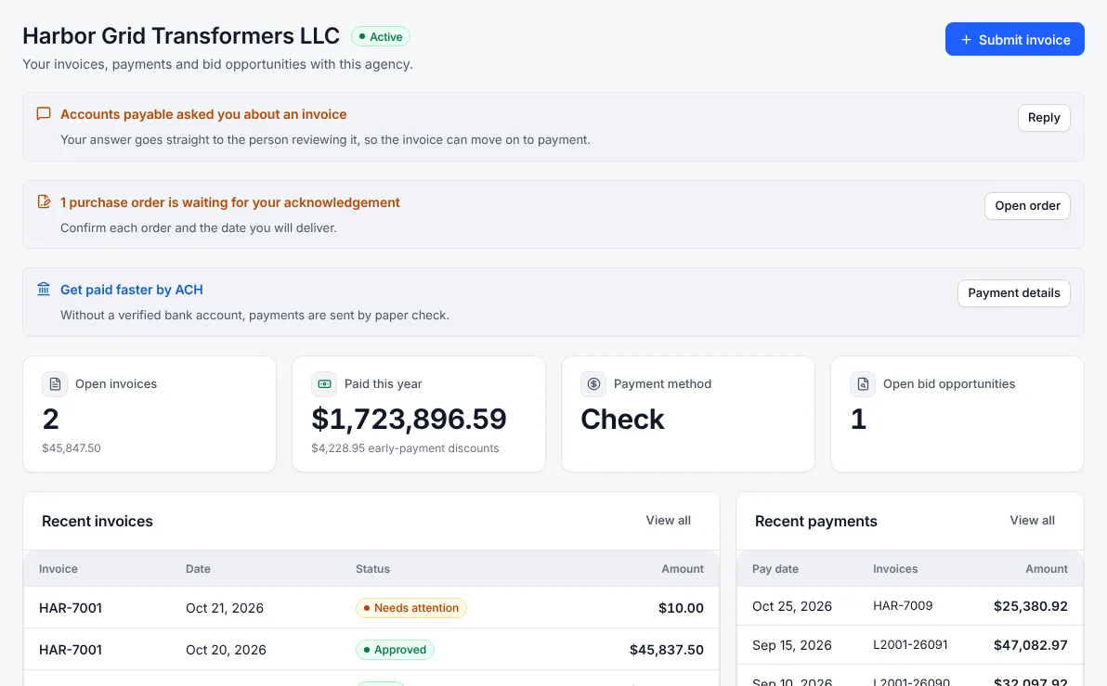
Task: Click the cash icon on Paid this year card
Action: pos(324,384)
